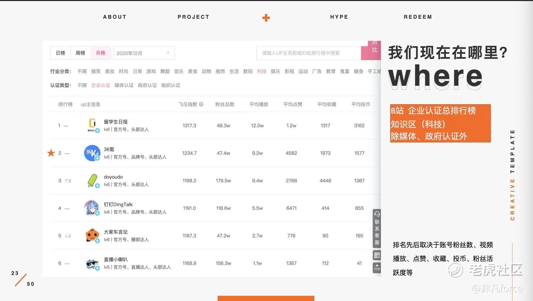Select 企业认证 certification type

pyautogui.click(x=101, y=85)
